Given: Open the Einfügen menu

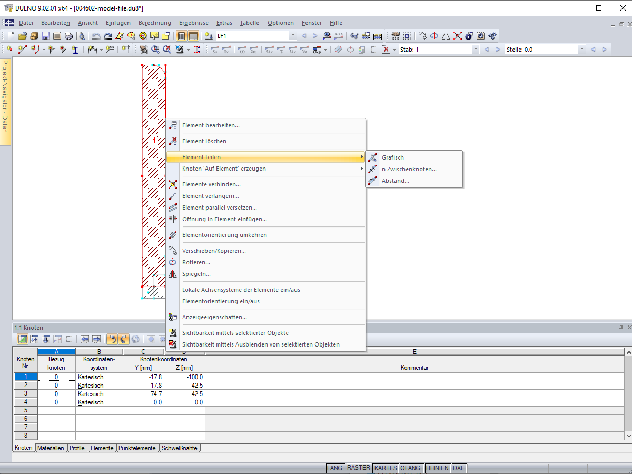Looking at the screenshot, I should [x=118, y=23].
